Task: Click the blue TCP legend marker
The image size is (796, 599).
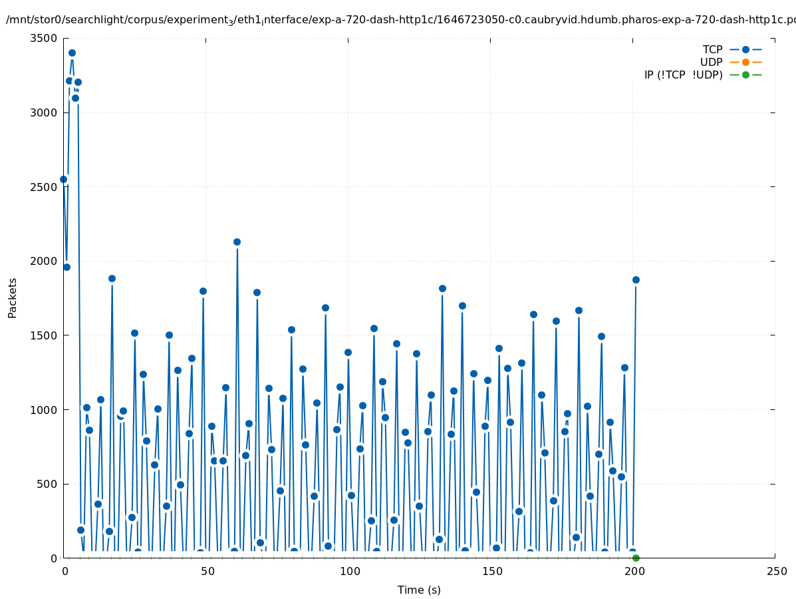Action: click(x=745, y=49)
